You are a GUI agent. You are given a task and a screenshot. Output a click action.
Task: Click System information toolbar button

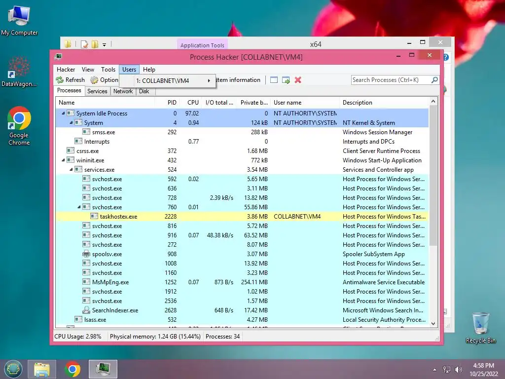(238, 80)
